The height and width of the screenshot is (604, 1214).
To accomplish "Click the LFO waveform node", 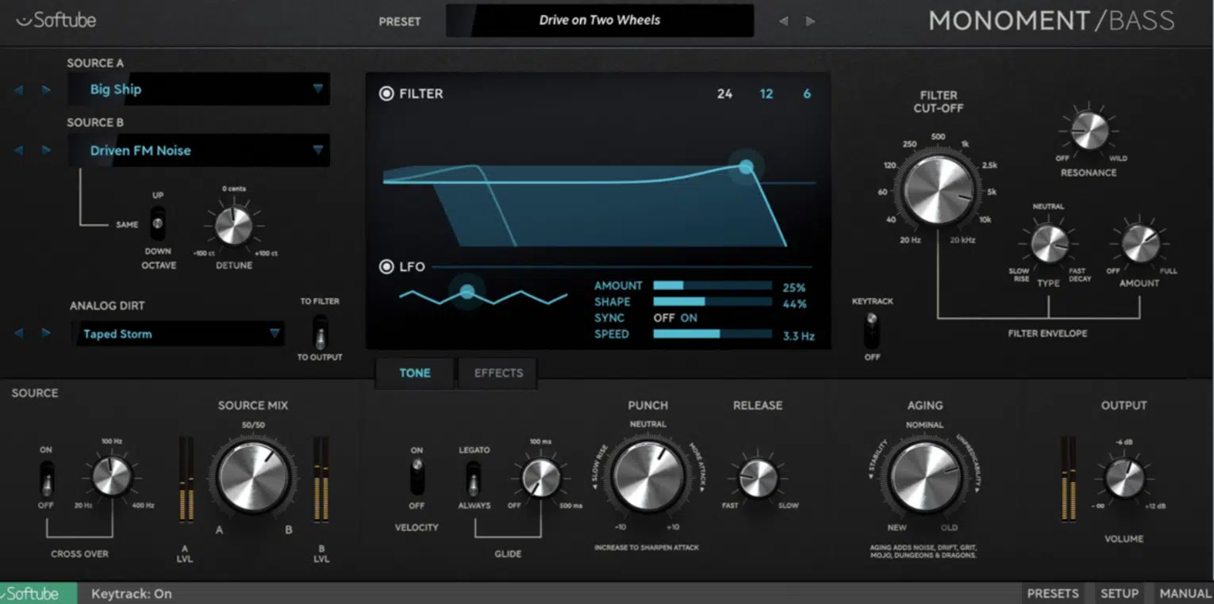I will tap(467, 292).
